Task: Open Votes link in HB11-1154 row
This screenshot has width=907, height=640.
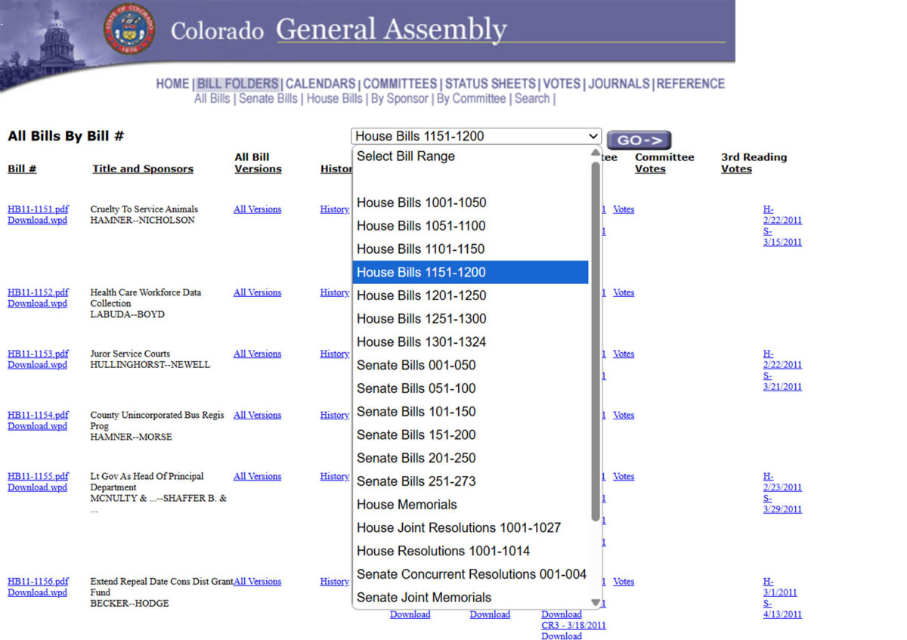Action: tap(624, 415)
